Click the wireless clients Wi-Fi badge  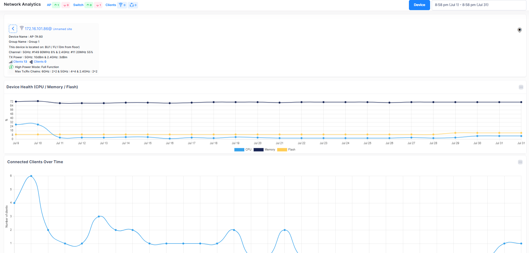[122, 5]
